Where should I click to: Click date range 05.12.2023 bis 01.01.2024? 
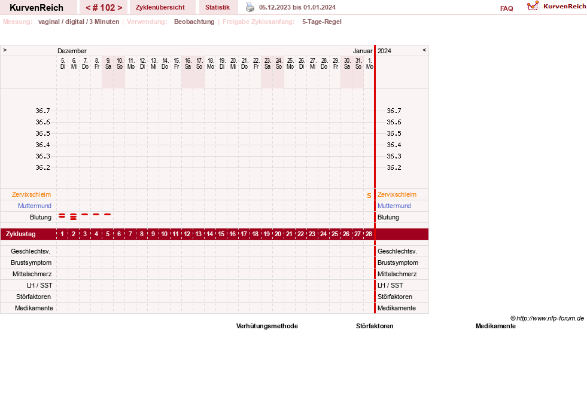tap(297, 7)
